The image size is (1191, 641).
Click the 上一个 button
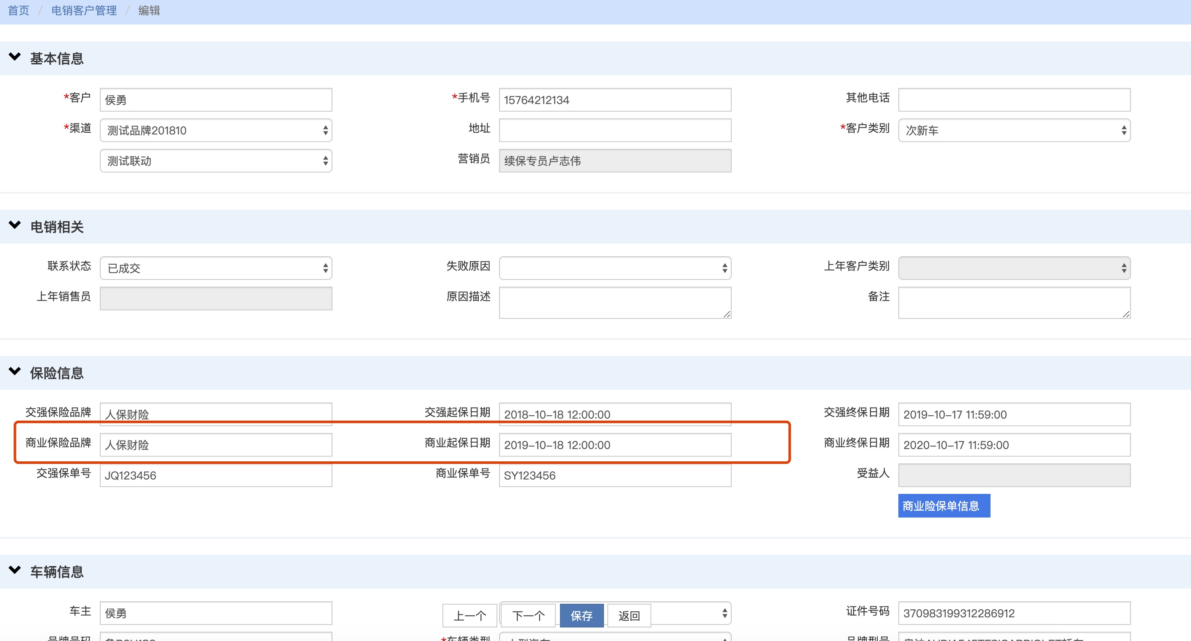pyautogui.click(x=469, y=616)
